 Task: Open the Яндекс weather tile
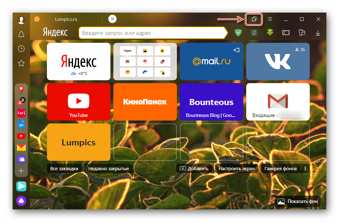click(79, 62)
